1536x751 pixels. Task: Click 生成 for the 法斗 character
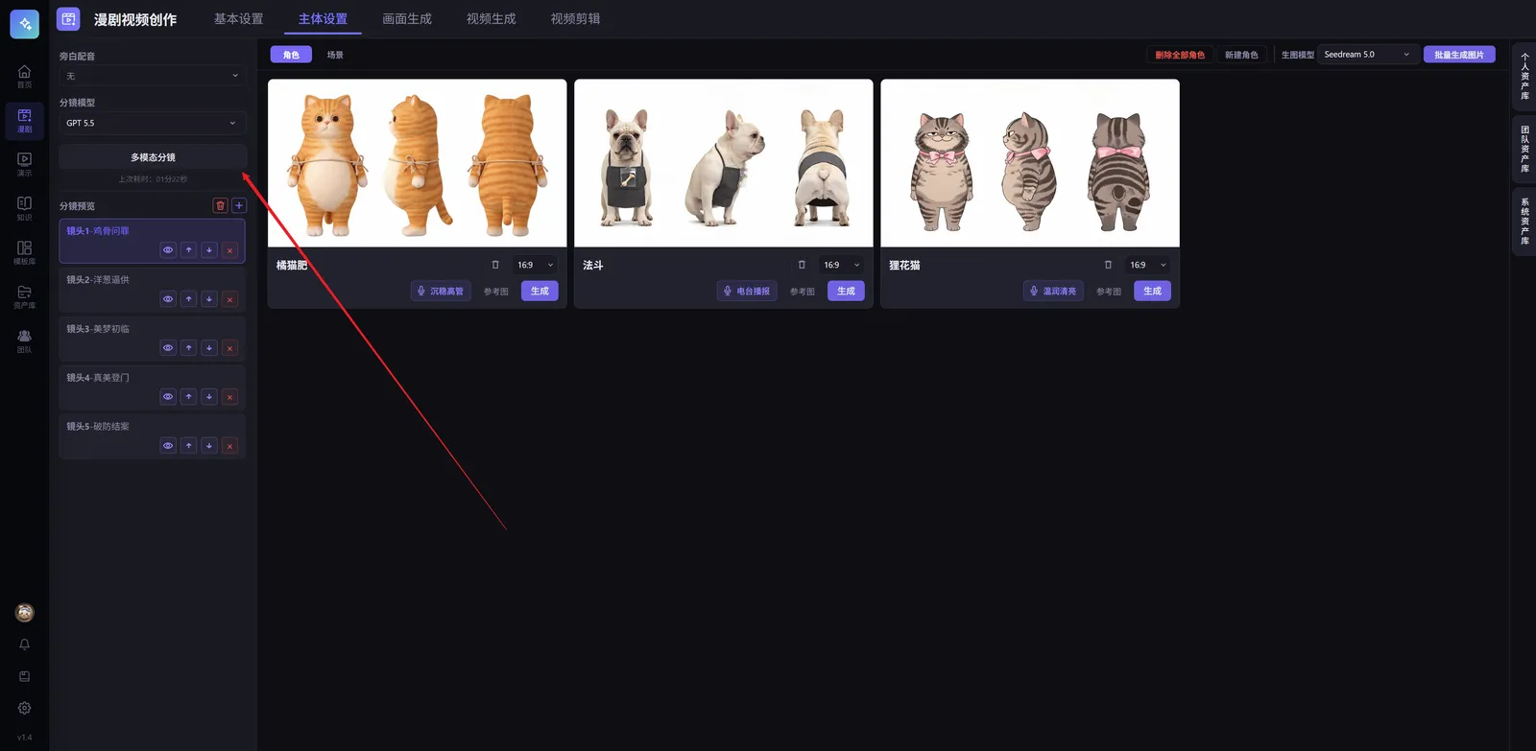[x=846, y=291]
